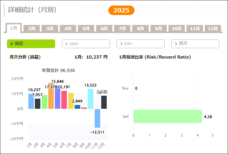Select the 2025 year button
Viewport: 228px width, 154px height.
click(121, 10)
